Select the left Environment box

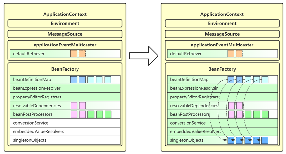tap(65, 24)
